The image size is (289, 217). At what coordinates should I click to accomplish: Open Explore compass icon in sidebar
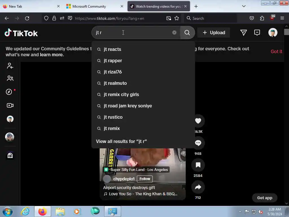(9, 92)
